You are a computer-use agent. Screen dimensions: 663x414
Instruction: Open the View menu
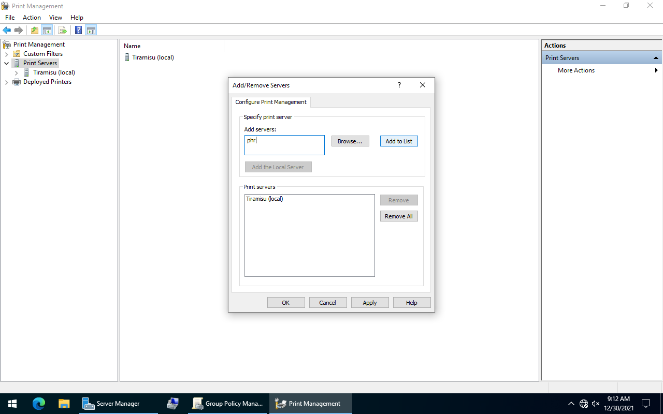55,18
